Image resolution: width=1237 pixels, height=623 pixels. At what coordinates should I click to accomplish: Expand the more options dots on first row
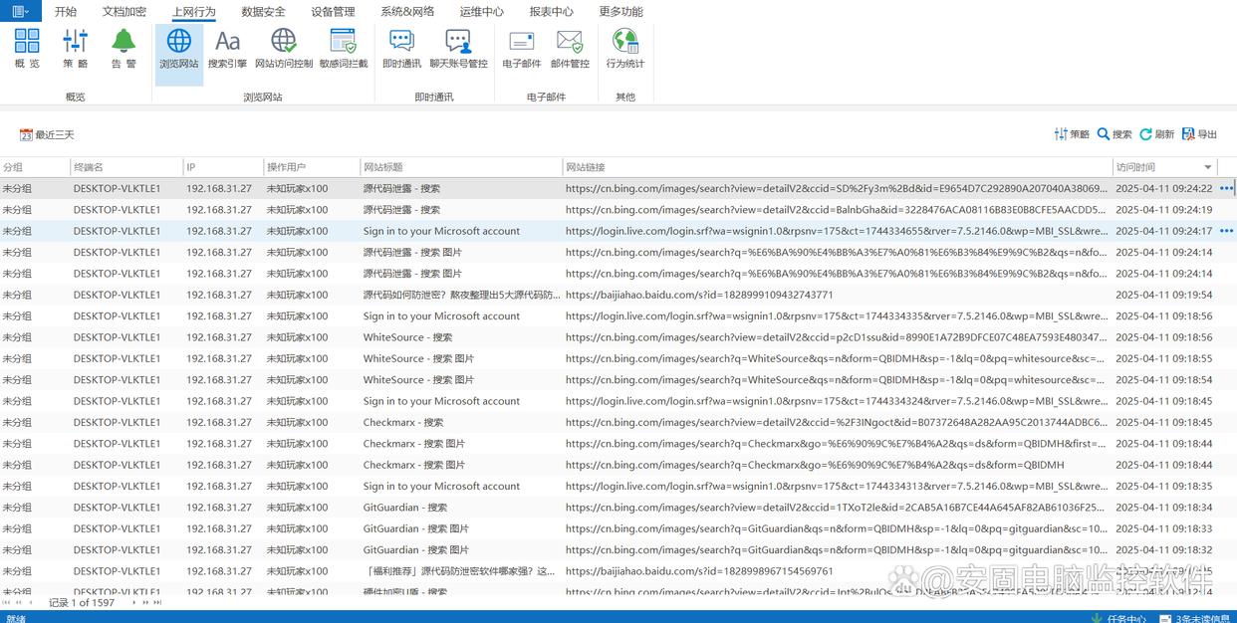pos(1226,188)
